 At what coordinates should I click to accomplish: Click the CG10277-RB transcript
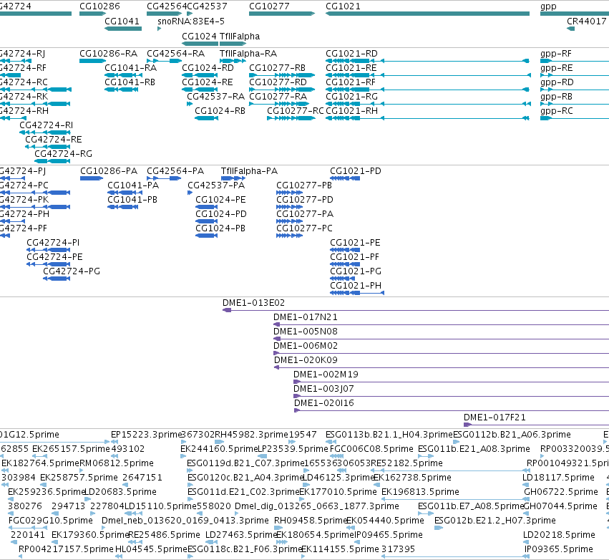pyautogui.click(x=281, y=75)
